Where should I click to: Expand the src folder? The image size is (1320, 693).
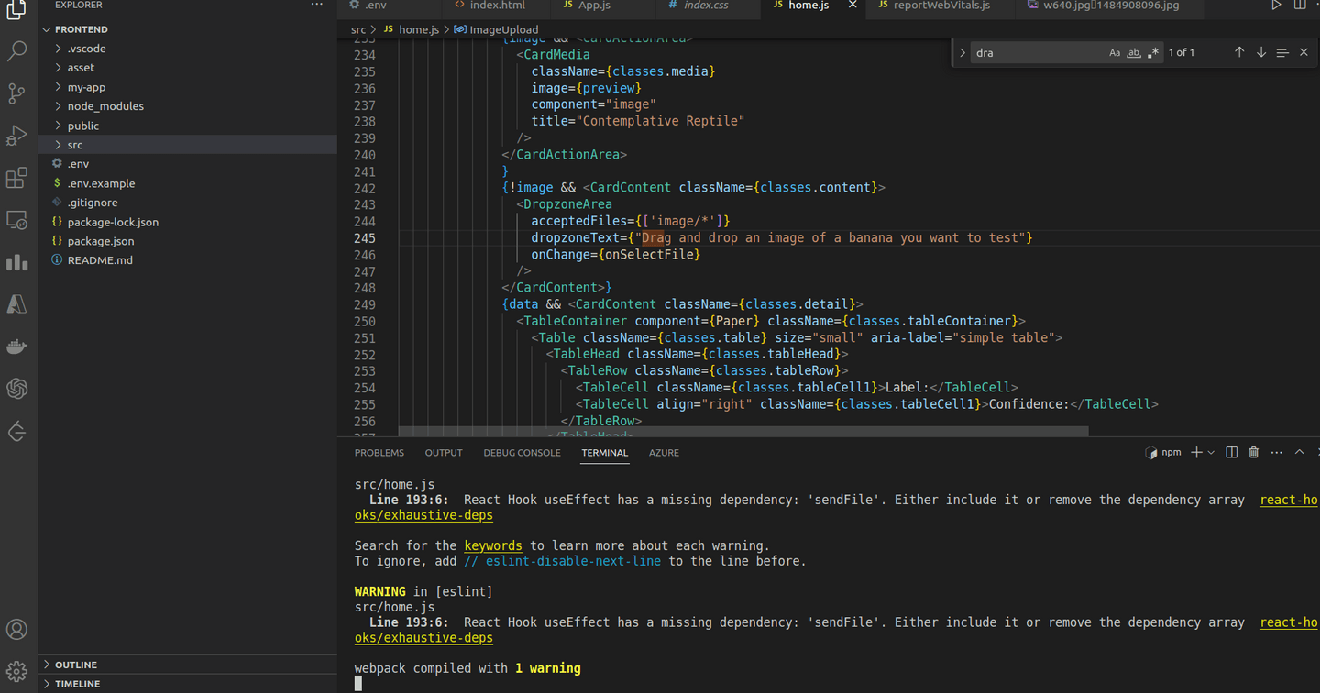(x=188, y=145)
